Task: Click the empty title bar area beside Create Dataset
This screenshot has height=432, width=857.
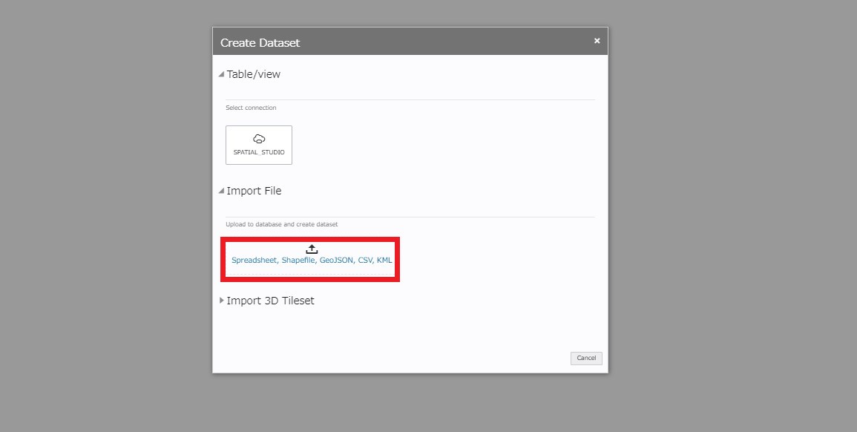Action: tap(445, 42)
